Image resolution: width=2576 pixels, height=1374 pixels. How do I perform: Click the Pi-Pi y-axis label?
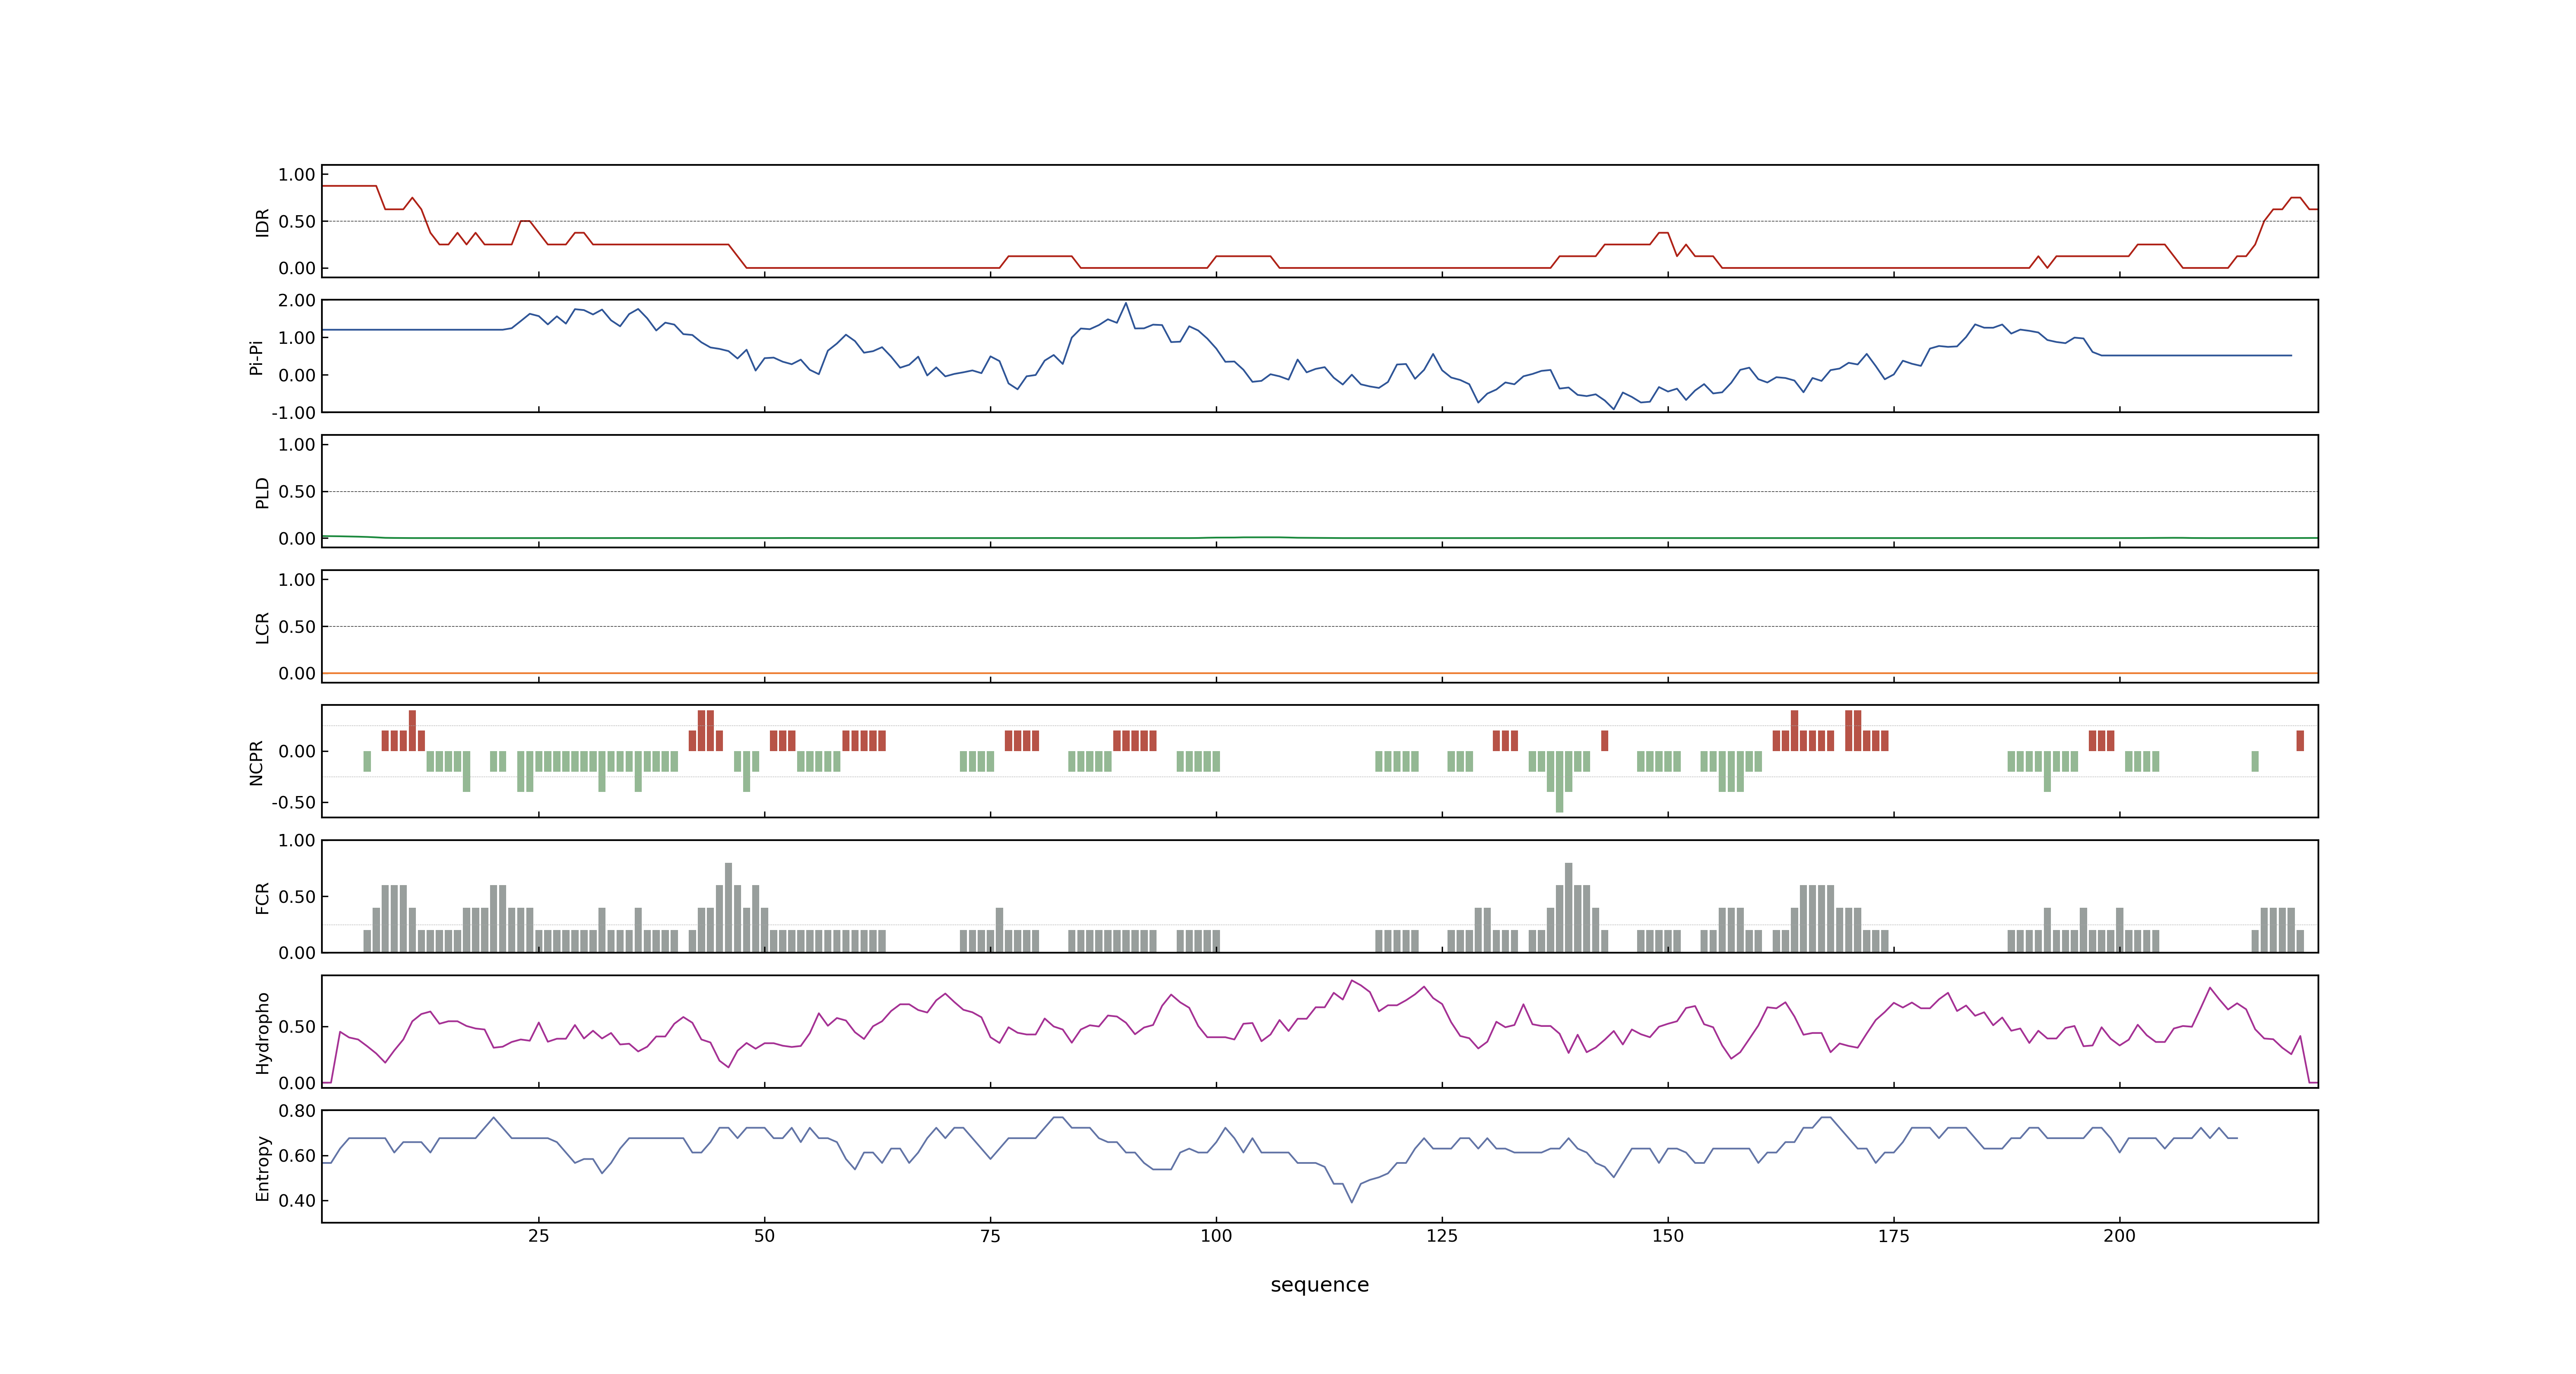pyautogui.click(x=256, y=357)
